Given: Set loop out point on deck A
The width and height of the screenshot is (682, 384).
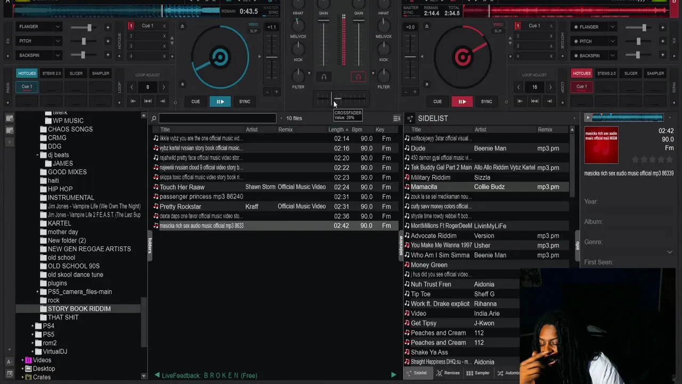Looking at the screenshot, I should pyautogui.click(x=163, y=101).
